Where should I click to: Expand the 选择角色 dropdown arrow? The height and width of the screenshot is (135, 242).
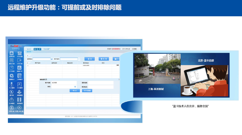(x=52, y=59)
